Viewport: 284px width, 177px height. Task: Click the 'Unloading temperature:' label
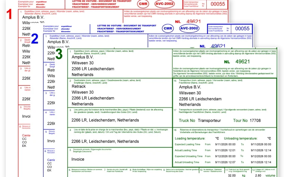[241, 139]
